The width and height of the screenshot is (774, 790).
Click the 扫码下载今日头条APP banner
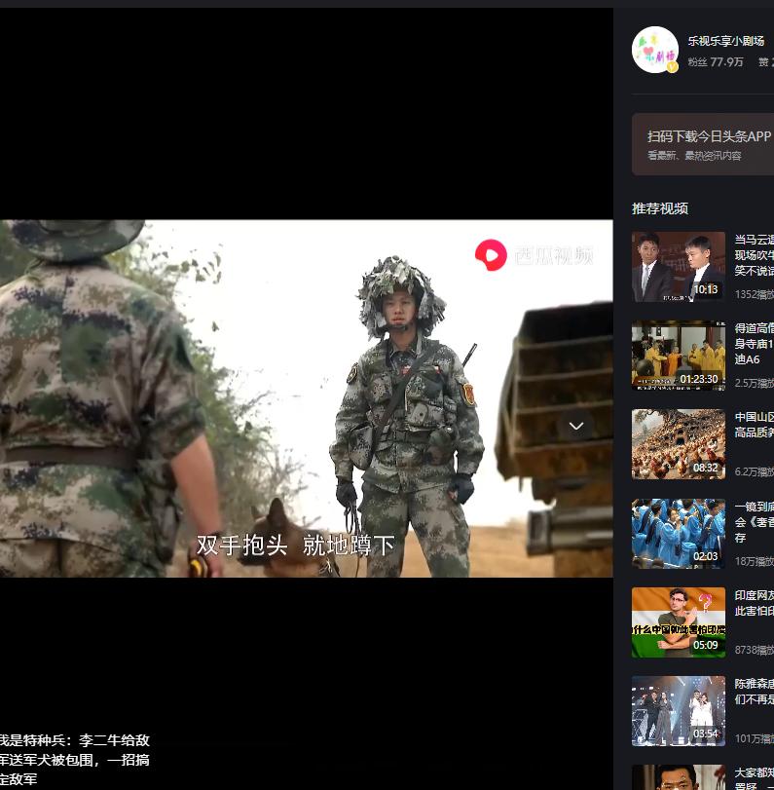pos(703,144)
